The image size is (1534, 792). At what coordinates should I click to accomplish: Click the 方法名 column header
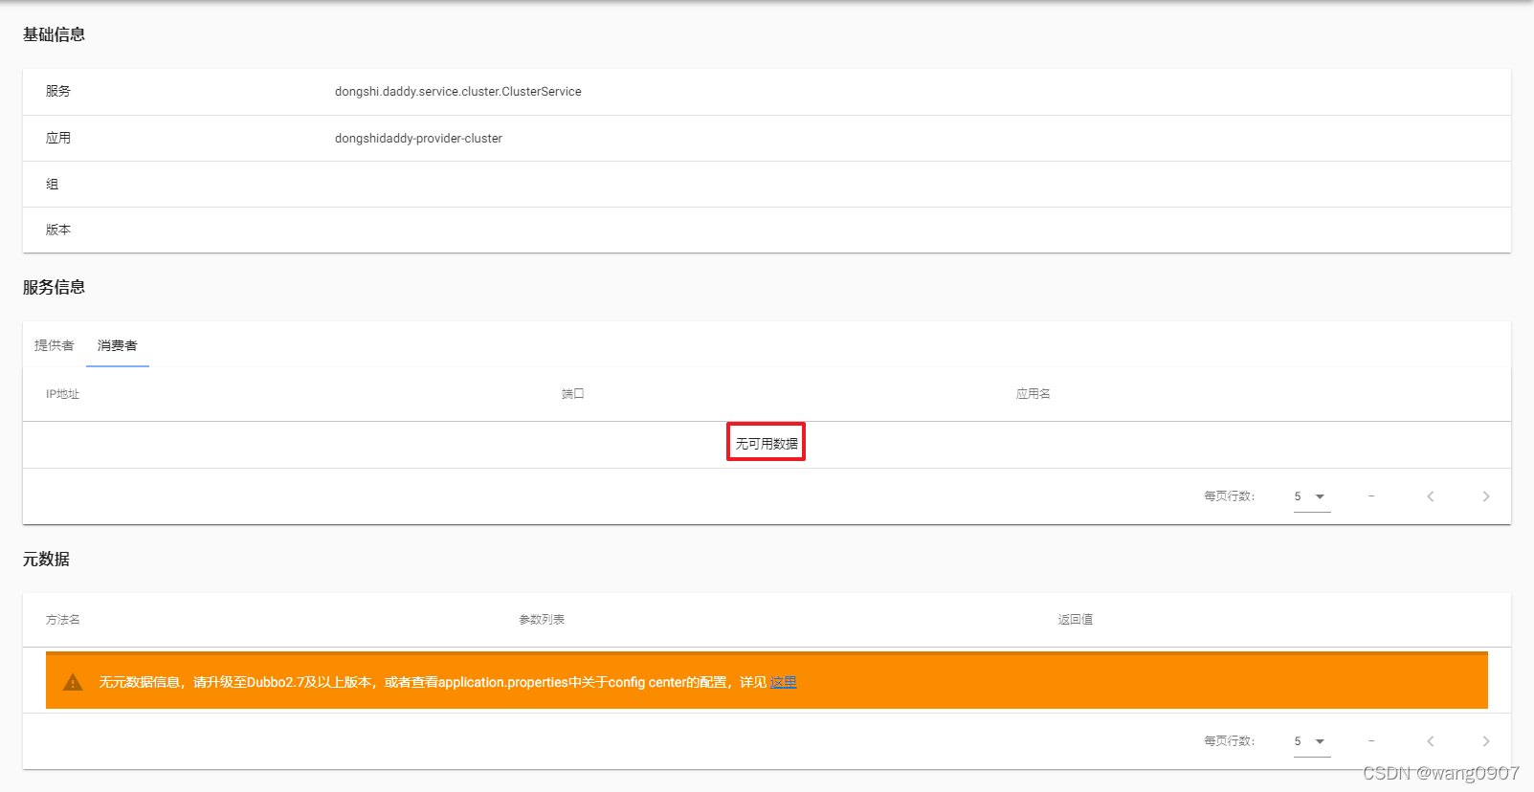(63, 620)
